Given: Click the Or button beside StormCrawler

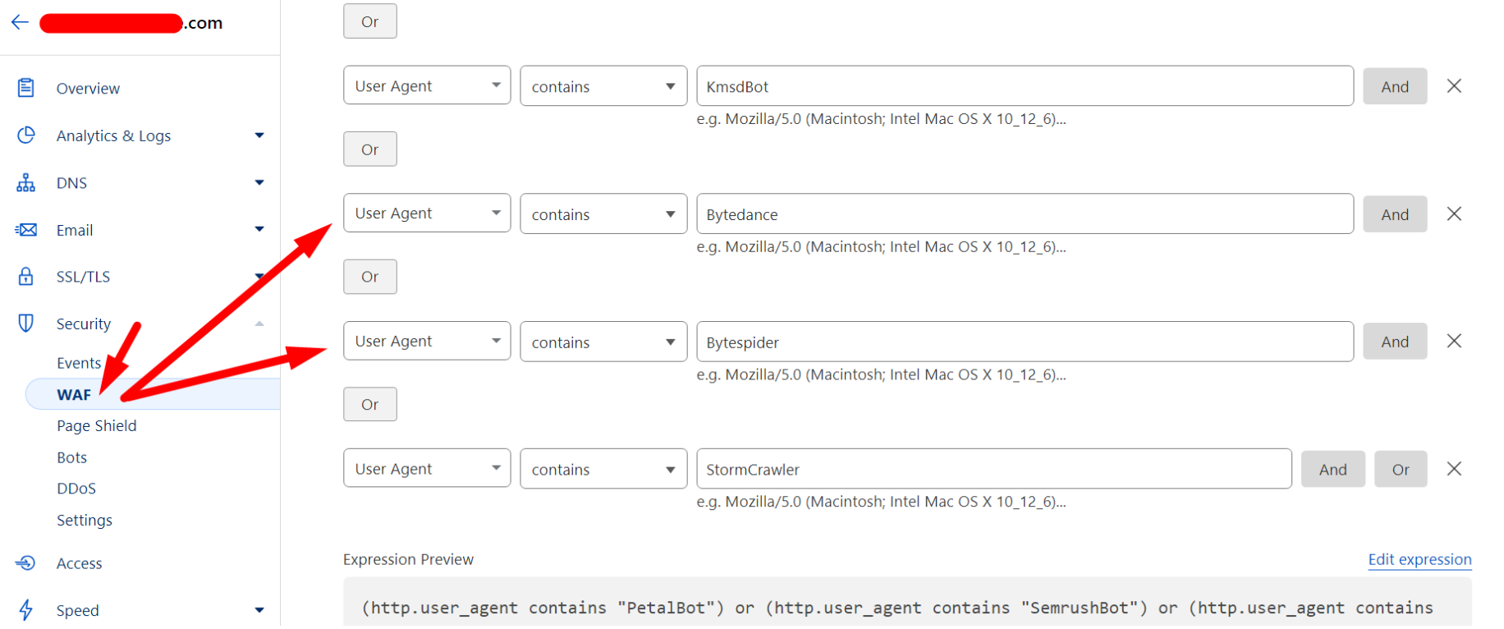Looking at the screenshot, I should [x=1401, y=469].
